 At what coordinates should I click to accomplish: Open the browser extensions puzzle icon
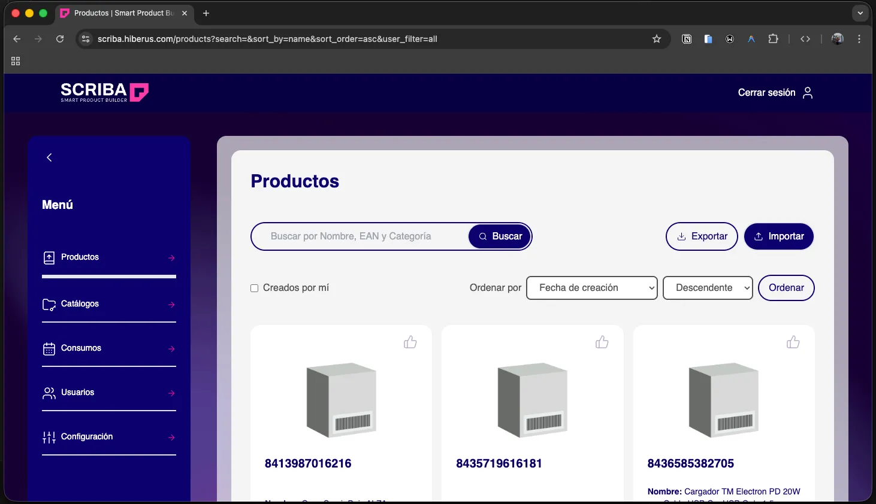pyautogui.click(x=773, y=39)
